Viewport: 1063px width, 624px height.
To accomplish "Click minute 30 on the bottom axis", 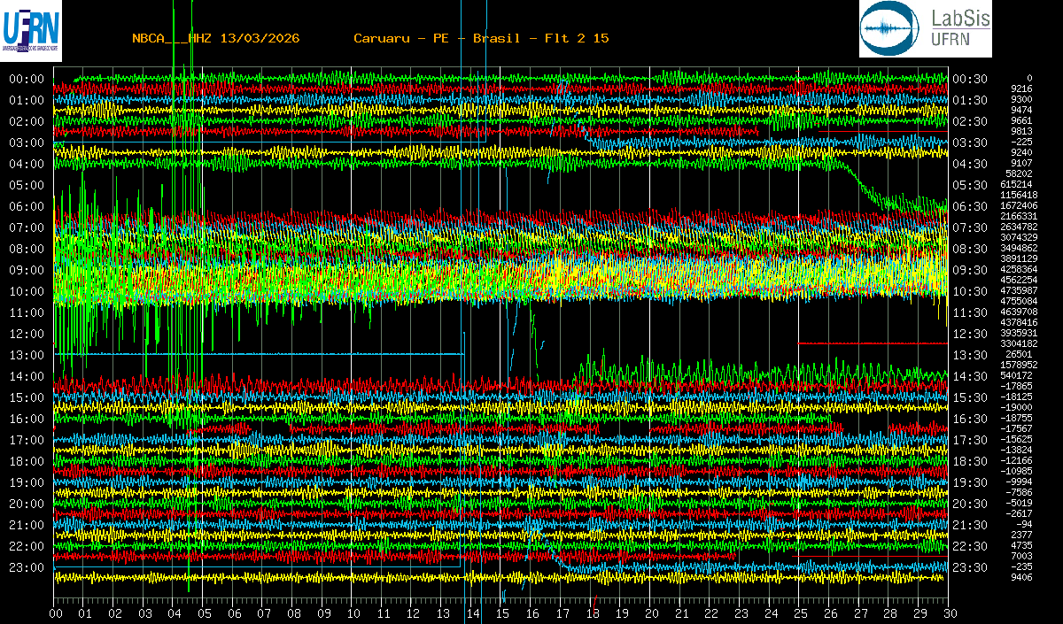I will (949, 612).
